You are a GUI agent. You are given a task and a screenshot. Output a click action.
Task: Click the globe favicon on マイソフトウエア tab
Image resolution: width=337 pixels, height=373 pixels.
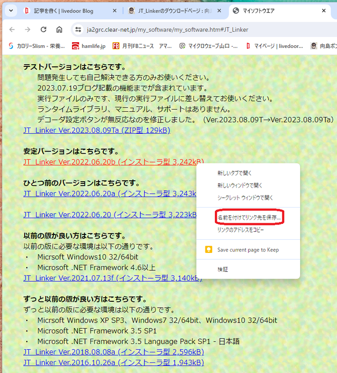236,11
